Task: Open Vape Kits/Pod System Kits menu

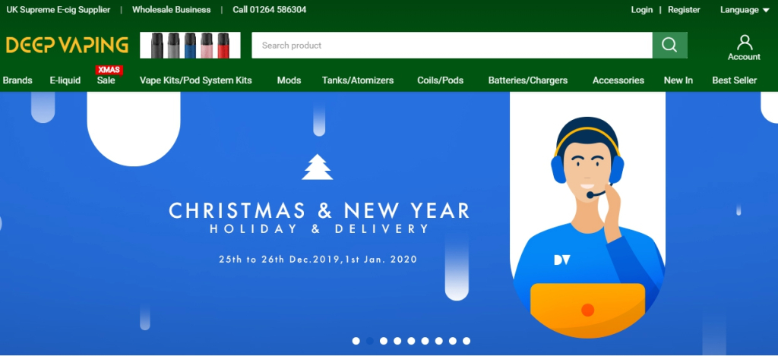Action: pyautogui.click(x=196, y=80)
